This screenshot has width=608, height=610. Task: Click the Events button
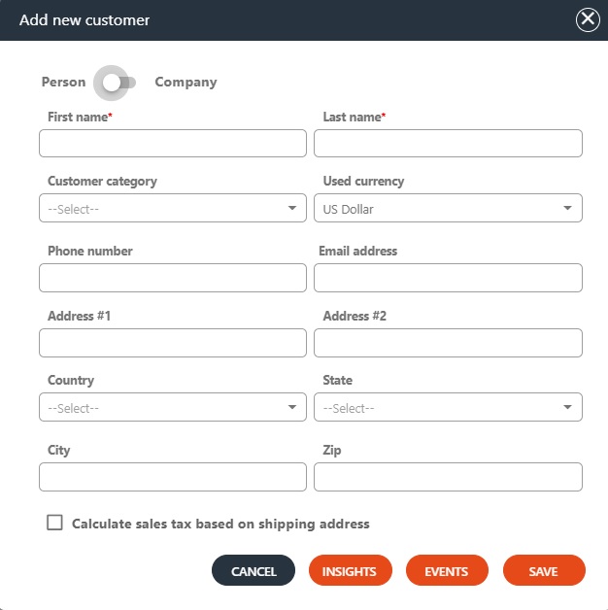447,571
